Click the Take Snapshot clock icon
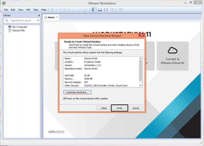The height and width of the screenshot is (146, 204). 73,10
